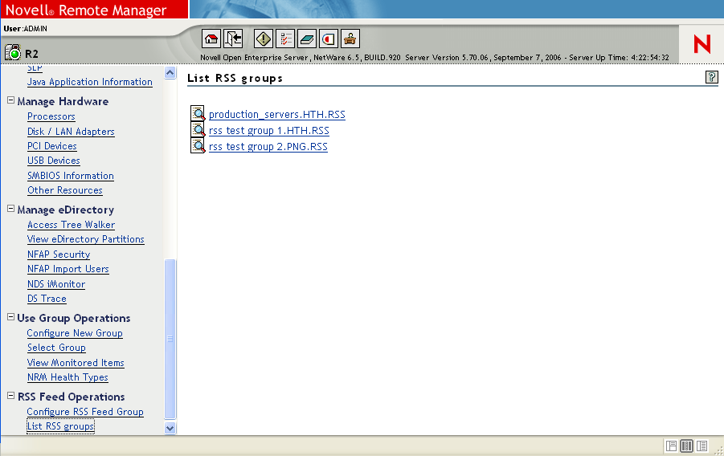Collapse the Manage eDirectory section

pyautogui.click(x=10, y=209)
